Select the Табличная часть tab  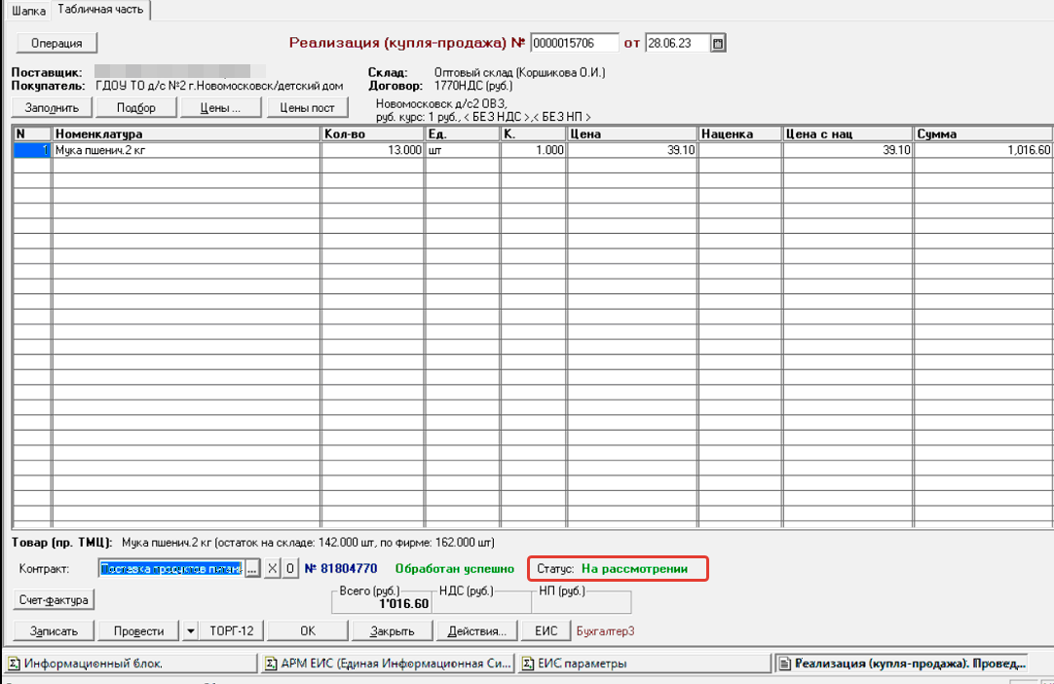click(100, 10)
